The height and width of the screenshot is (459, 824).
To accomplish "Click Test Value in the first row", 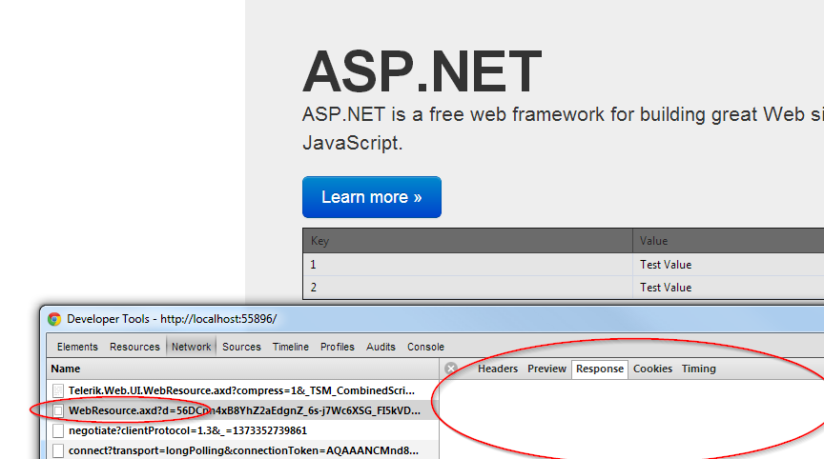I will pyautogui.click(x=666, y=265).
